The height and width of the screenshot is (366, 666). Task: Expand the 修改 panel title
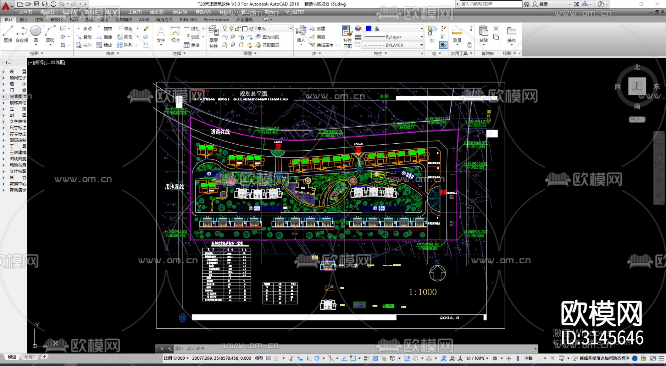(x=112, y=54)
